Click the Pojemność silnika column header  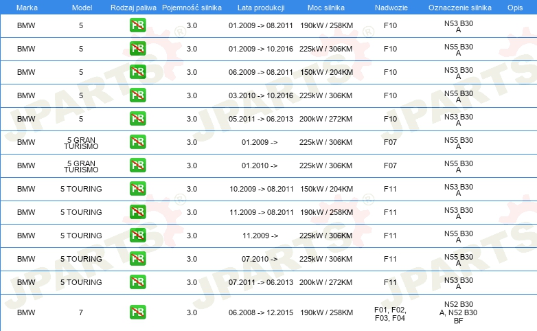click(192, 8)
